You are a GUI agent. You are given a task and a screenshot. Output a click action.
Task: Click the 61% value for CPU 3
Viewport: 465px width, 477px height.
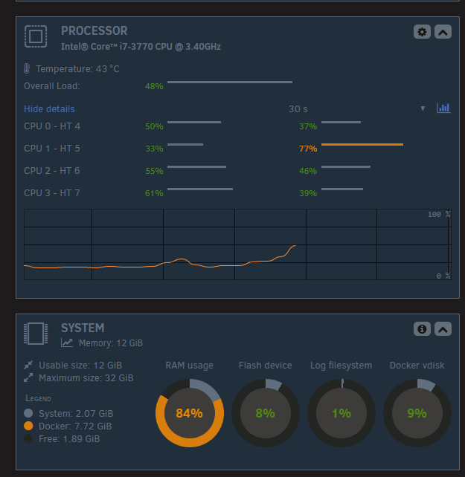point(154,193)
